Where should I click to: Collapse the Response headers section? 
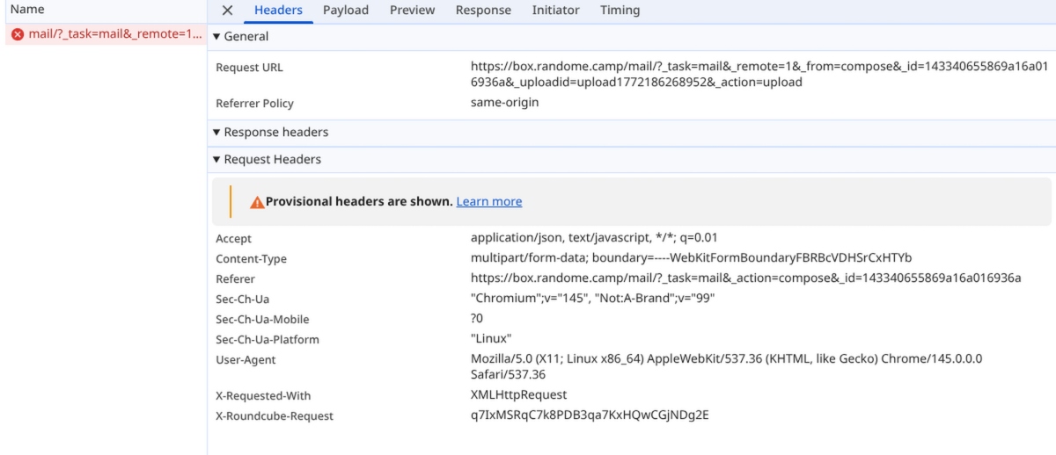point(271,133)
